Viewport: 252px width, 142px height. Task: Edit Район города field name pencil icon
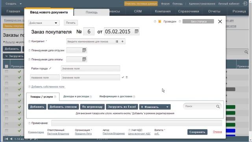pos(50,68)
